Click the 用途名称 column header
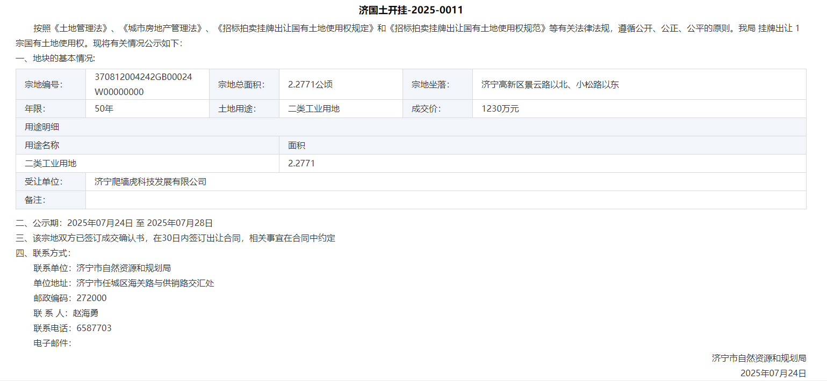Screen dimensions: 827x381 [148, 145]
